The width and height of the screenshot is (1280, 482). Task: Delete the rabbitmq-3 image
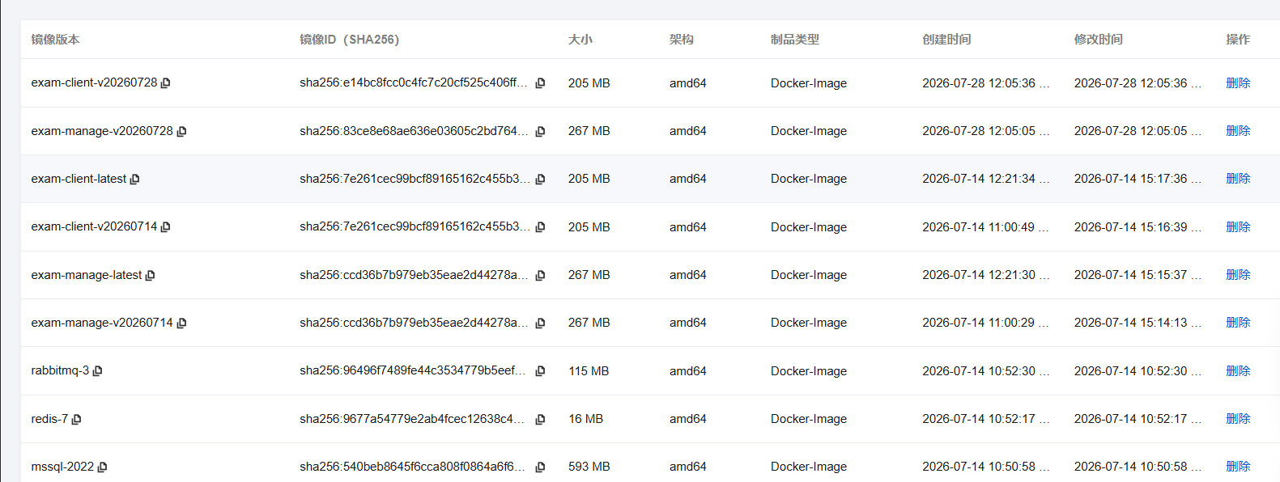coord(1238,370)
